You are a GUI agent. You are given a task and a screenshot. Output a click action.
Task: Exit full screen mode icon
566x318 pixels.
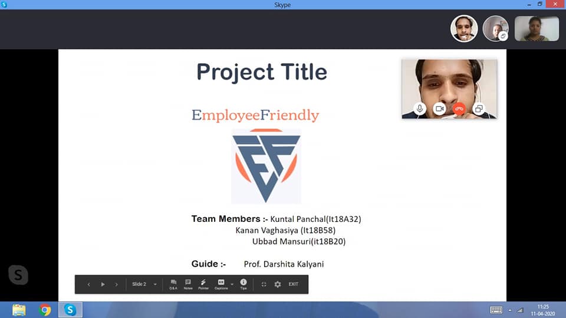click(x=264, y=284)
